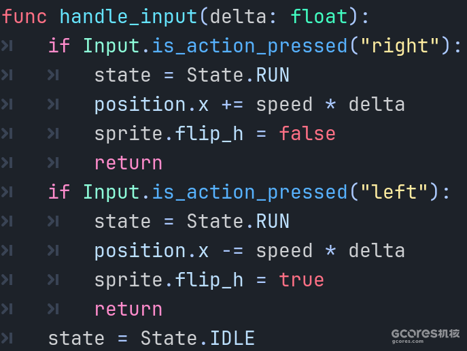The width and height of the screenshot is (467, 351).
Task: Click the second return statement
Action: 128,310
